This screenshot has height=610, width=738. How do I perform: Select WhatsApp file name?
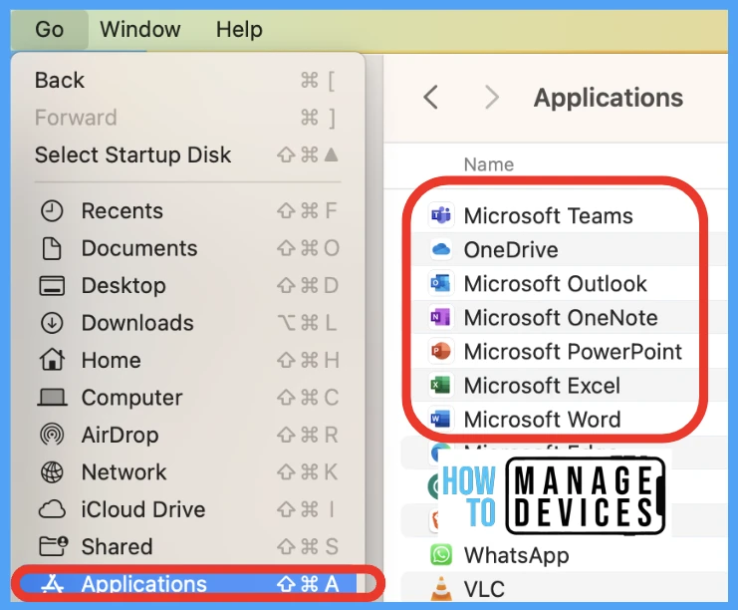516,556
